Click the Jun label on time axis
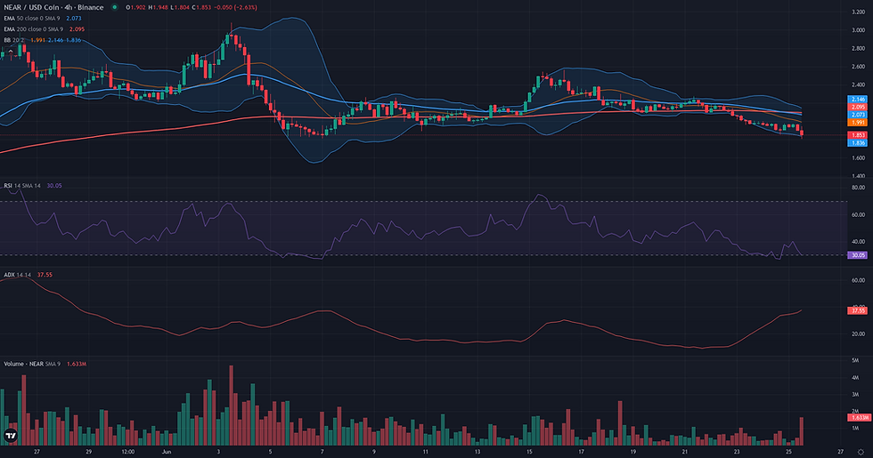 coord(167,452)
